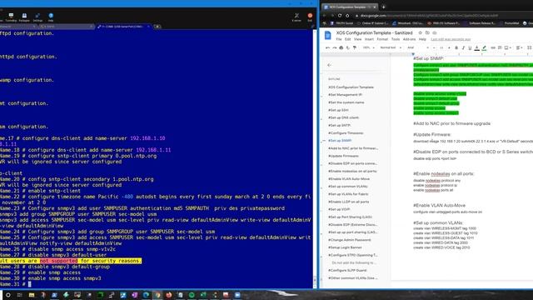Print the document
Viewport: 533px width, 300px height.
coord(341,48)
